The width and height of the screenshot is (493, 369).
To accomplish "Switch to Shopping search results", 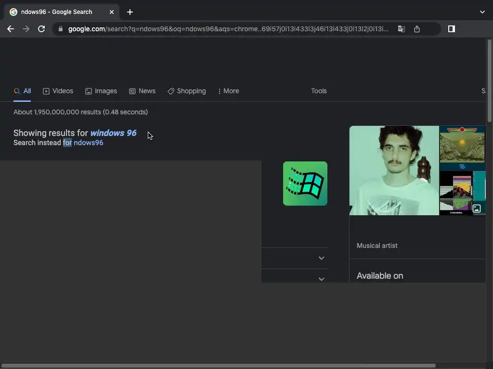I will tap(187, 91).
